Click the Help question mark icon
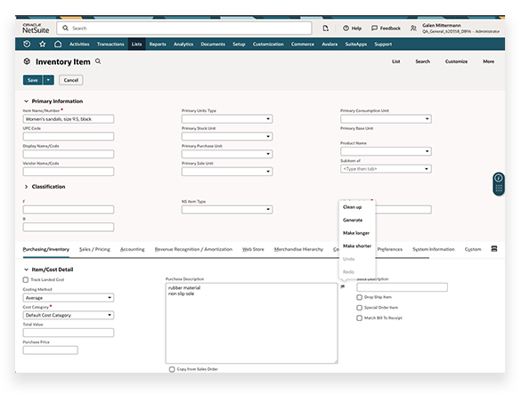 click(x=346, y=28)
